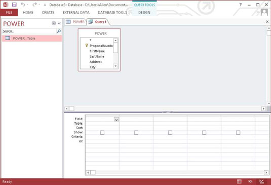Viewport: 271px width, 185px height.
Task: Open the EXTERNAL DATA ribbon tab
Action: [76, 13]
